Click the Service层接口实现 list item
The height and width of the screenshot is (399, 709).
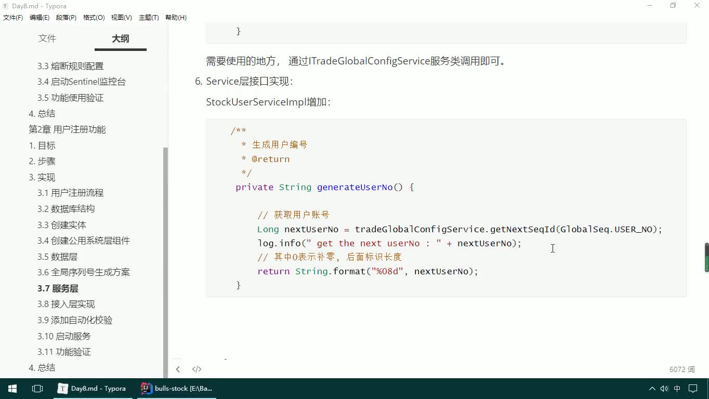250,81
